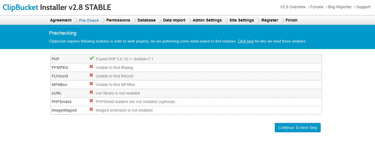The width and height of the screenshot is (375, 143).
Task: Click the green checkmark beside PHP
Action: click(91, 58)
